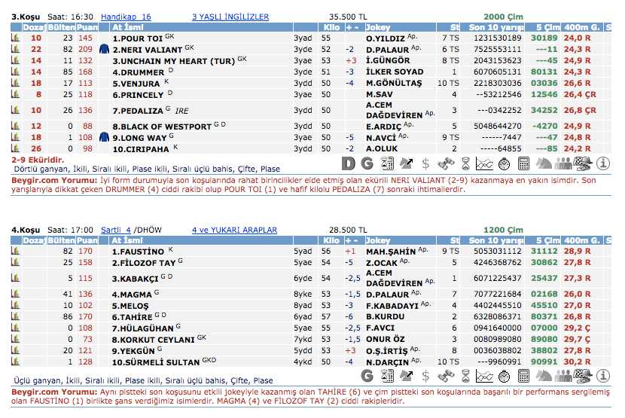The width and height of the screenshot is (625, 418).
Task: Click the binoculars icon under race 3
Action: tap(445, 163)
